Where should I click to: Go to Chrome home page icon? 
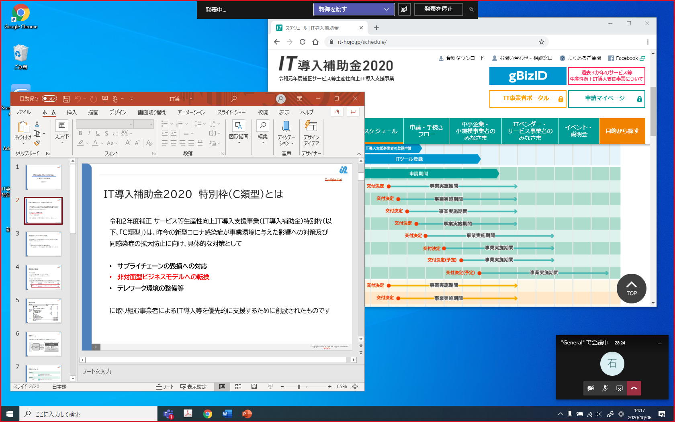[x=315, y=42]
